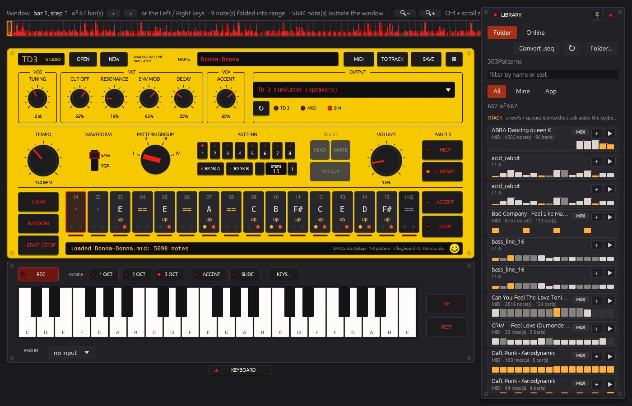Click the RESONANCE knob
Screen dimensions: 632x406
pyautogui.click(x=114, y=98)
